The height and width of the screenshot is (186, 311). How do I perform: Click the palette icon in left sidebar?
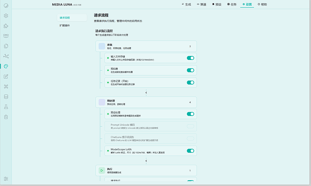tap(6, 66)
